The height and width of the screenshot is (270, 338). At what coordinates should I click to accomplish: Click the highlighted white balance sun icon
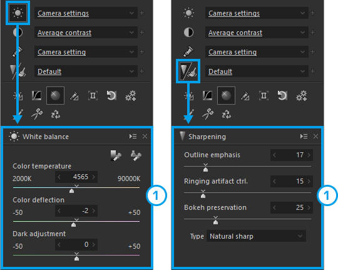(x=18, y=13)
